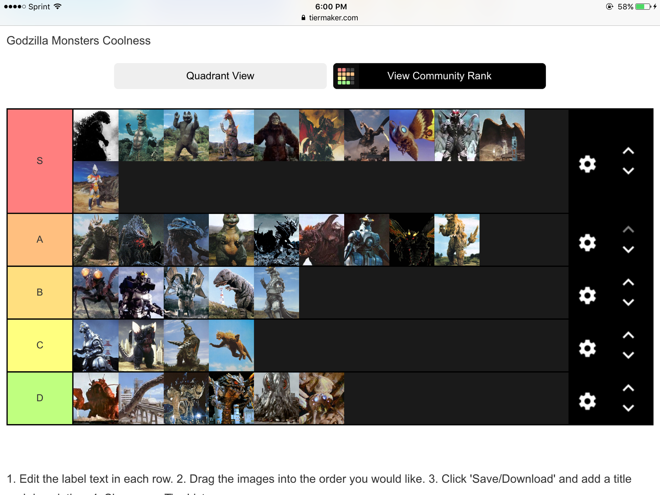Move the S tier row down
The width and height of the screenshot is (660, 495).
(x=628, y=171)
